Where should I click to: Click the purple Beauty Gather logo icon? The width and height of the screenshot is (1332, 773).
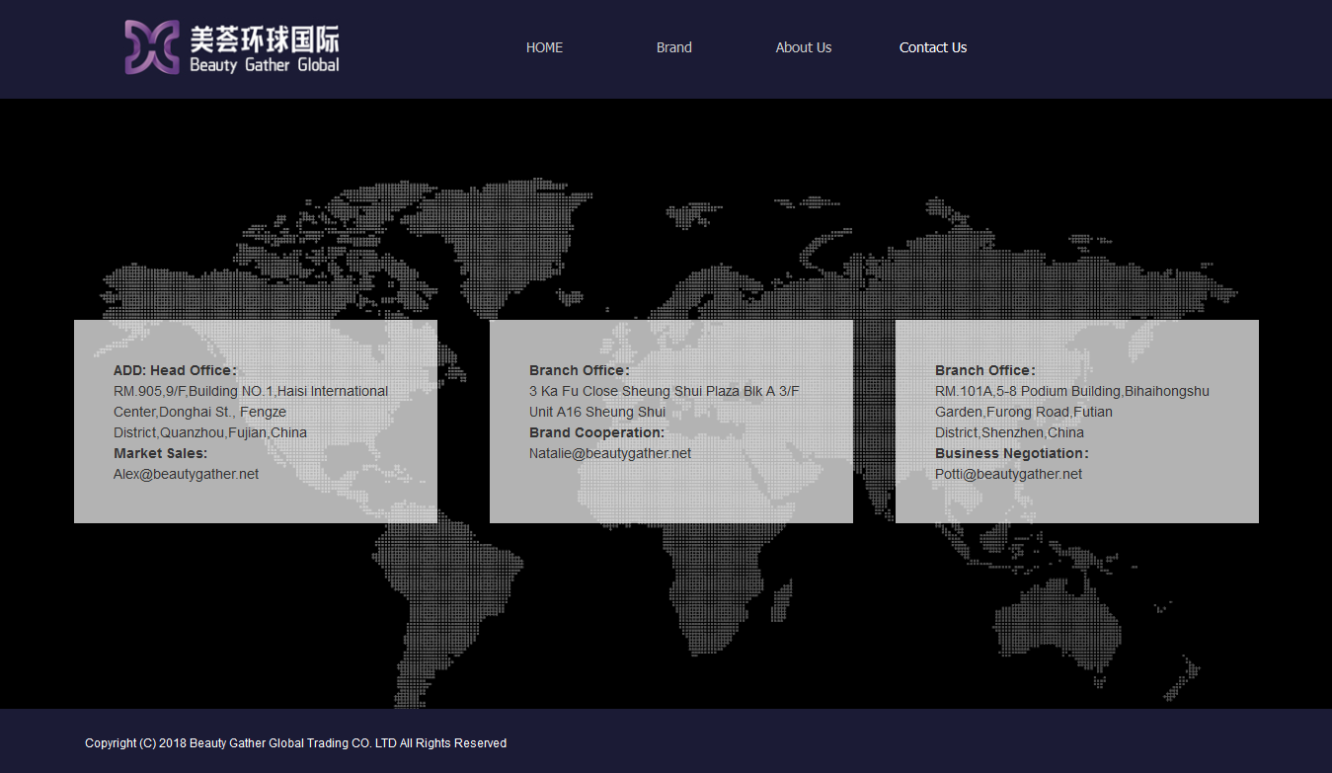152,47
